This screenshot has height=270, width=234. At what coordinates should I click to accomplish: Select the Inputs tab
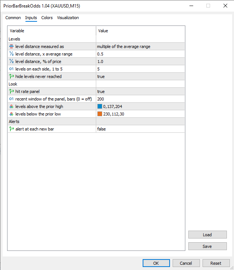tap(31, 18)
